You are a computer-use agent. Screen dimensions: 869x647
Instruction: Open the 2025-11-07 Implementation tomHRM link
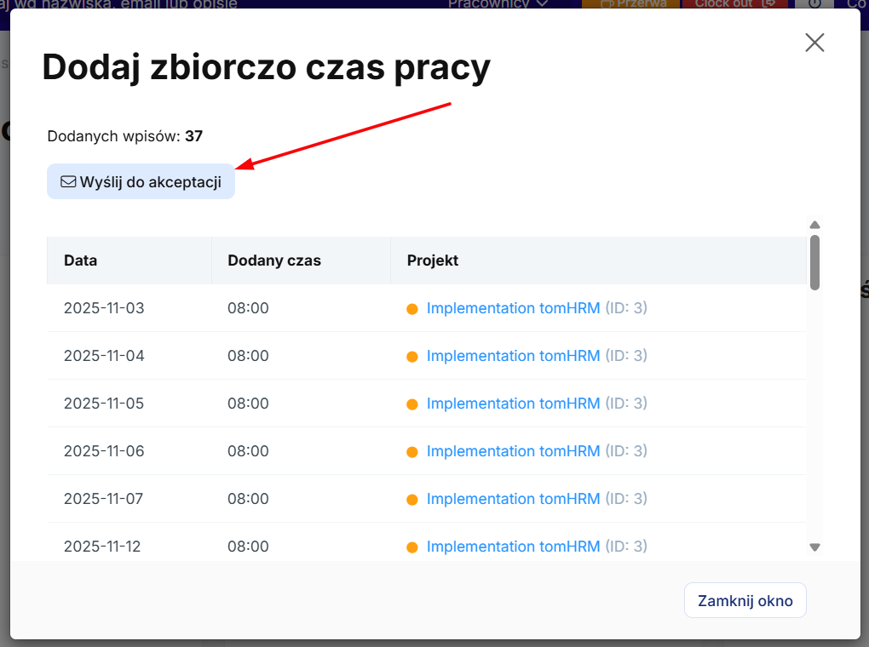pos(513,499)
